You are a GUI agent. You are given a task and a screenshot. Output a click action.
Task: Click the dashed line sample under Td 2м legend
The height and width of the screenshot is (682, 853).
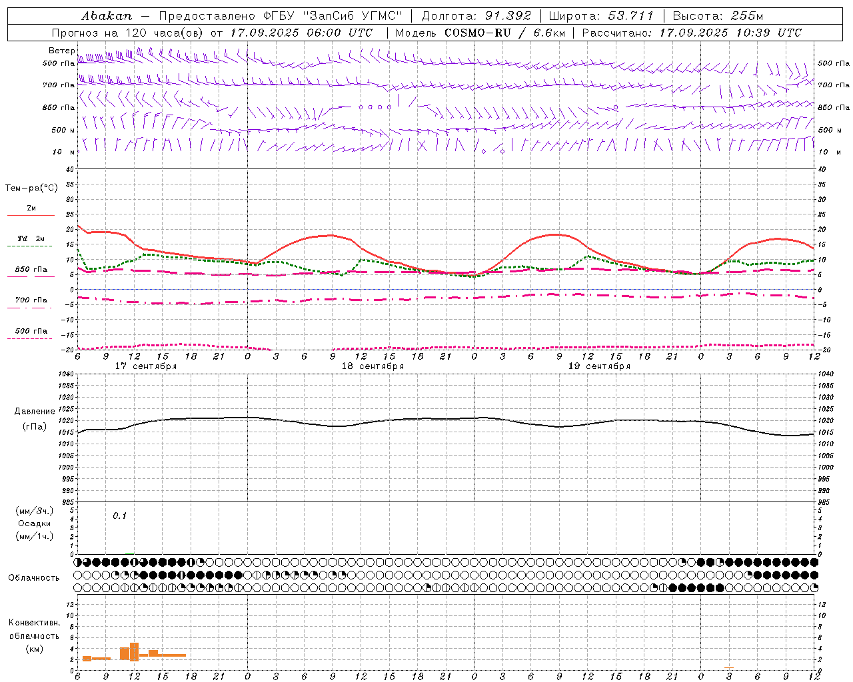30,246
